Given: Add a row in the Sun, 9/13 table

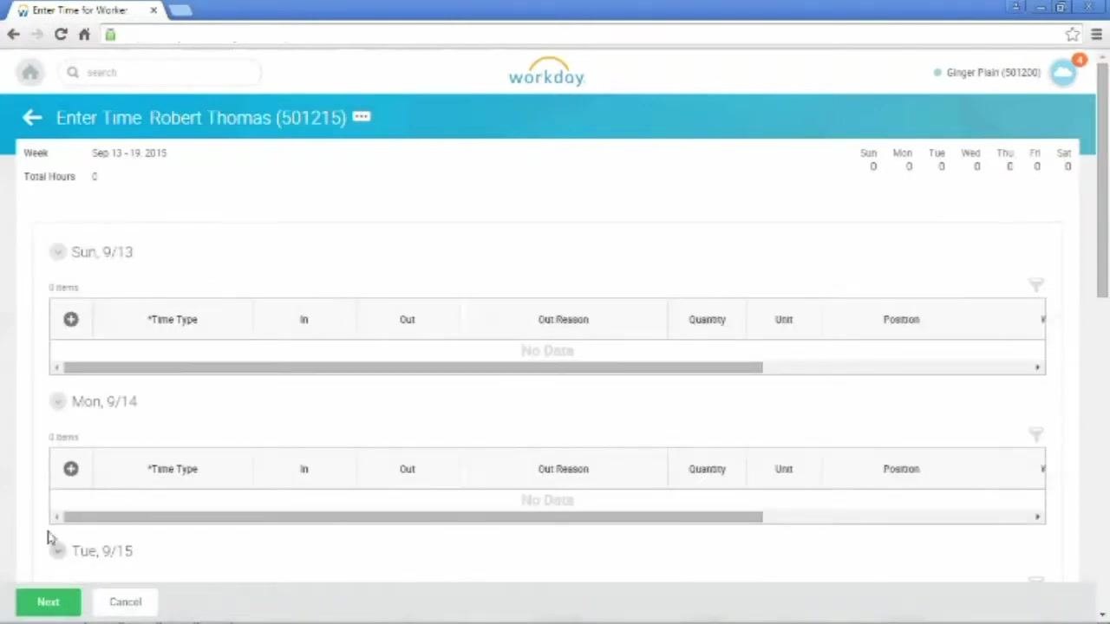Looking at the screenshot, I should pos(71,319).
